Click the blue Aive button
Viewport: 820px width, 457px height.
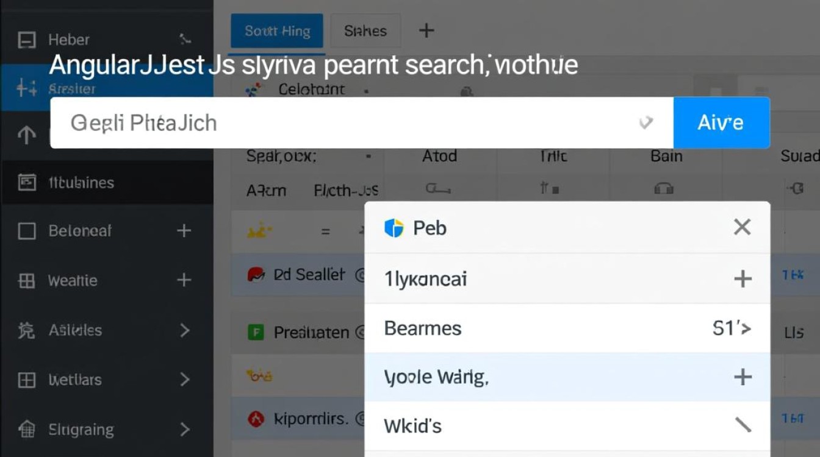pyautogui.click(x=721, y=122)
